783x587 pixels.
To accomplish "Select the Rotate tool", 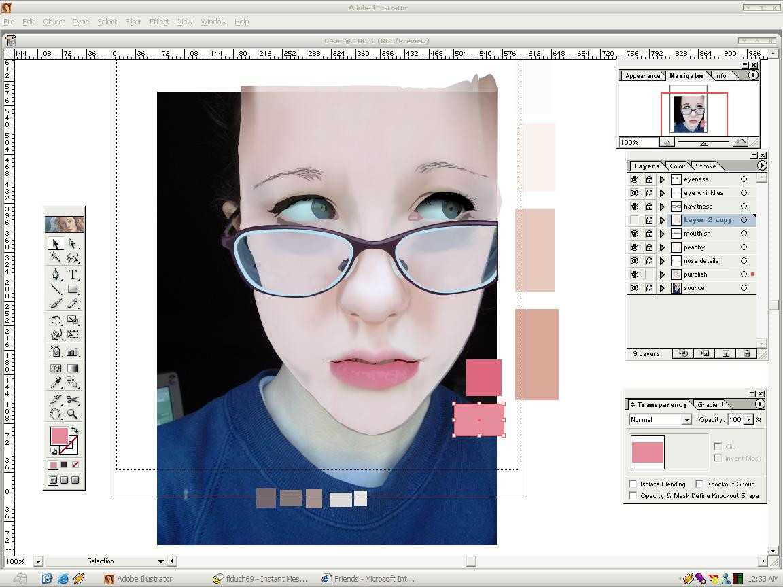I will 56,320.
